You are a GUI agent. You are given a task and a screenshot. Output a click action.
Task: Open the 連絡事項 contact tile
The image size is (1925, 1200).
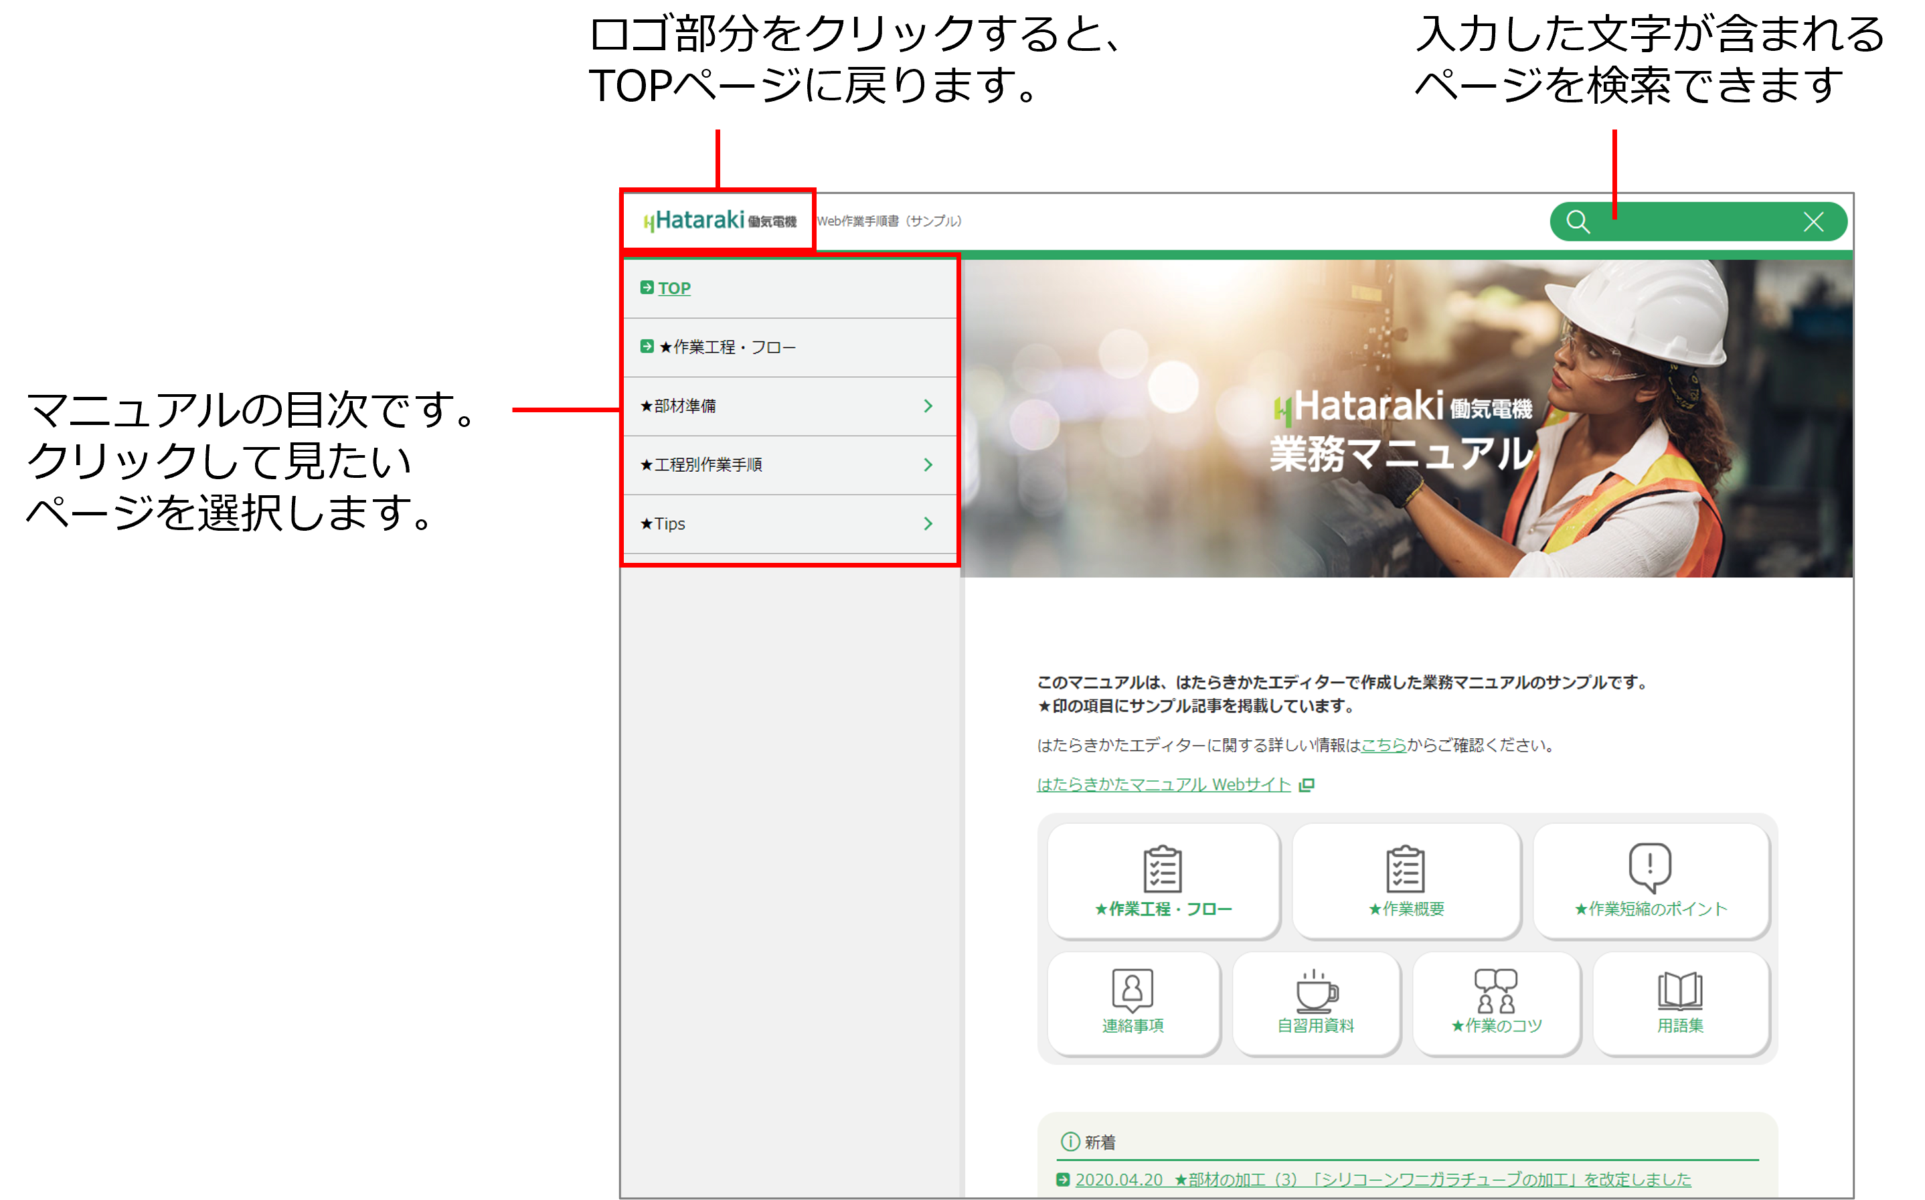1133,1003
